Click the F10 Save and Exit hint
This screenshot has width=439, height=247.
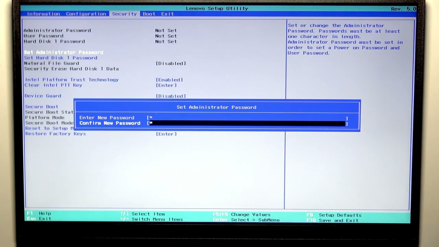click(x=332, y=220)
